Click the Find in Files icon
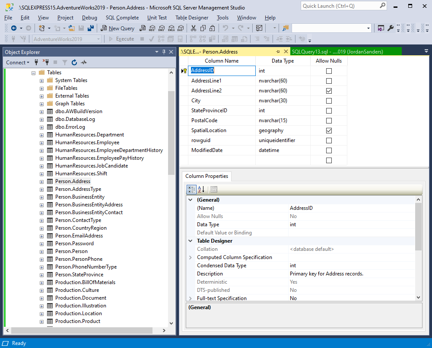 [x=286, y=28]
